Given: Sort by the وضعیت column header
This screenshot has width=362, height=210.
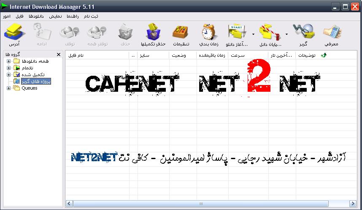Looking at the screenshot, I should coord(183,55).
